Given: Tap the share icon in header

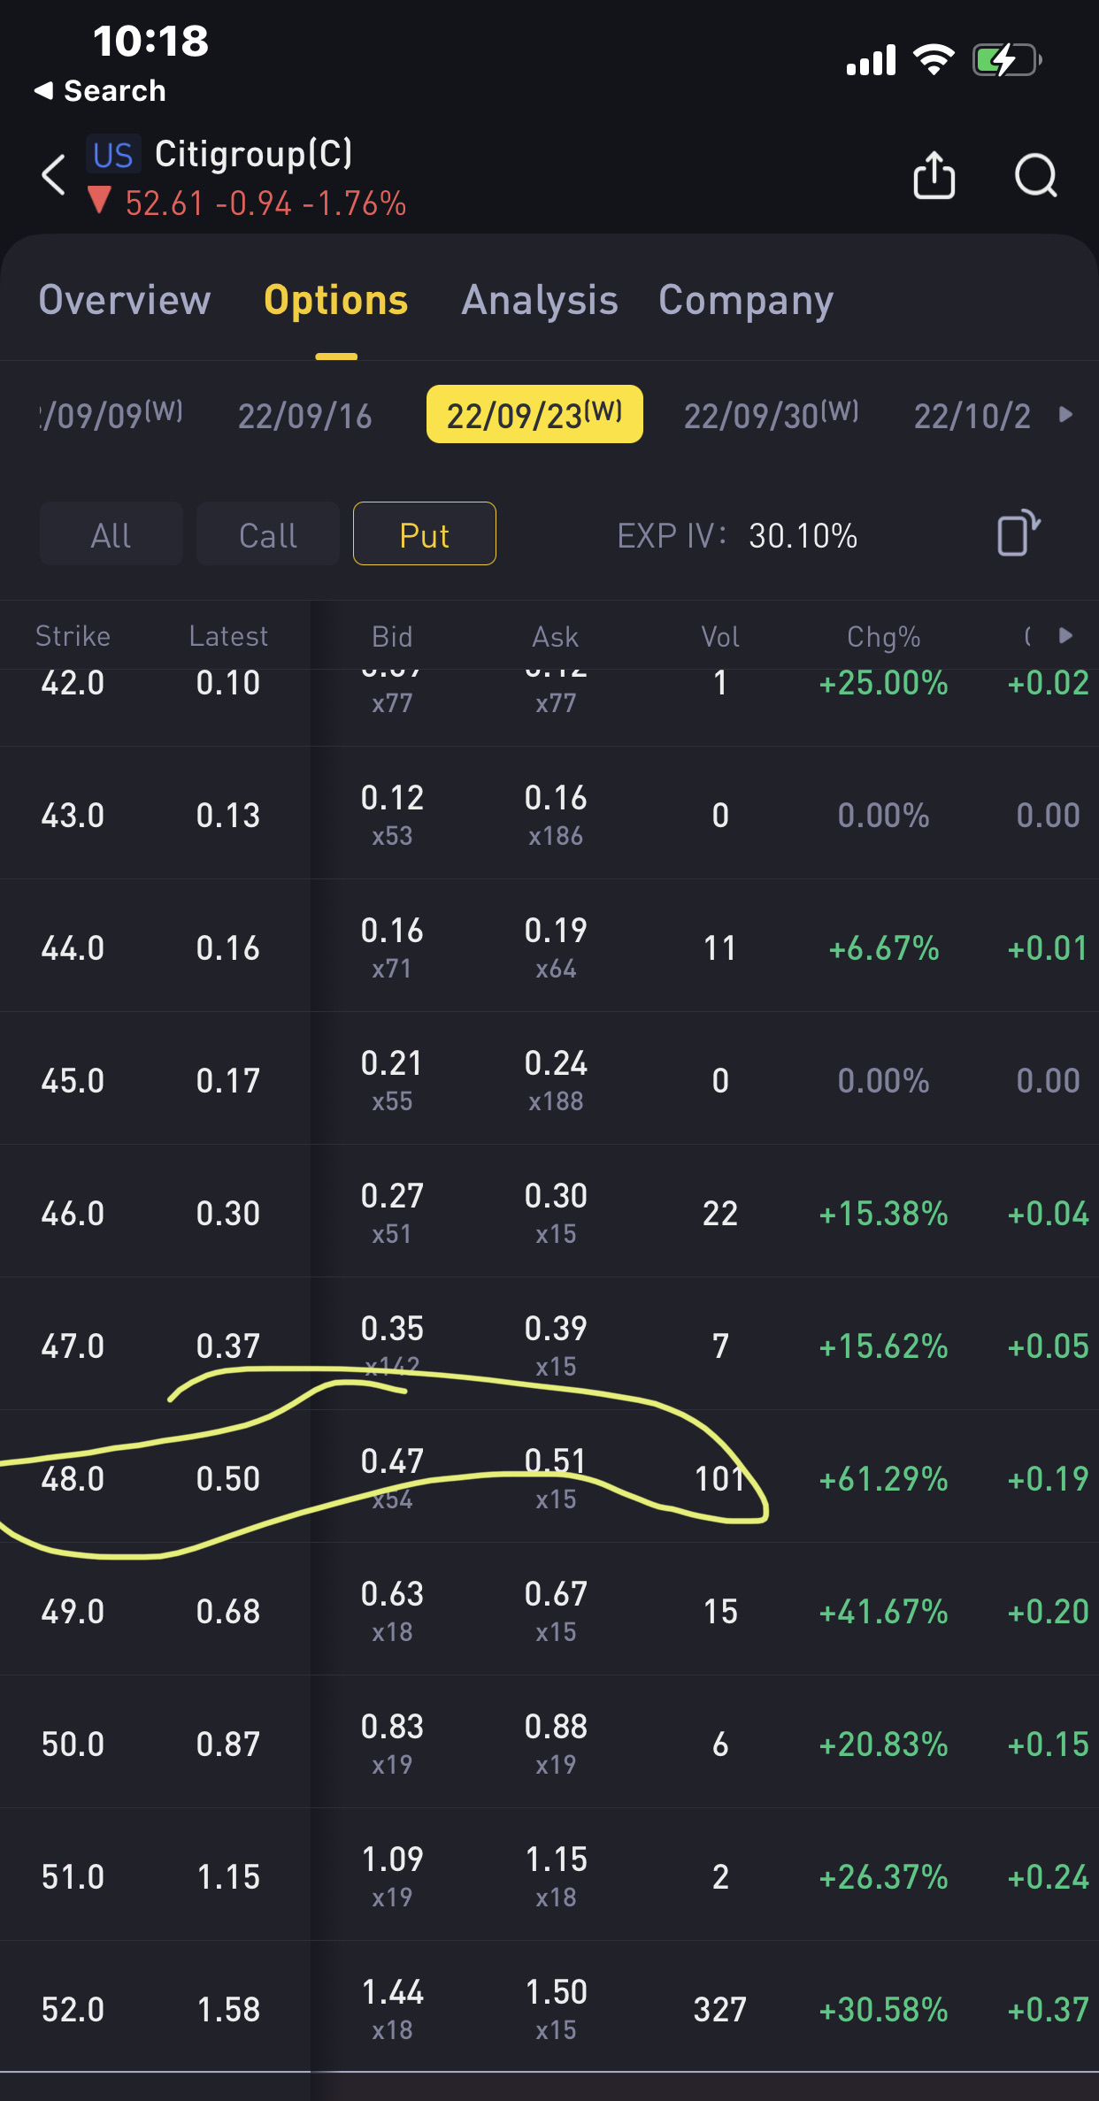Looking at the screenshot, I should click(x=934, y=175).
